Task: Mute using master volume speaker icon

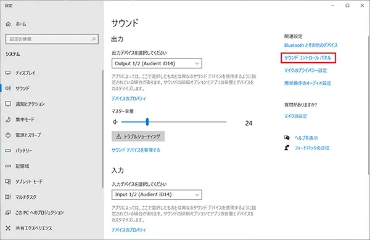Action: point(115,122)
